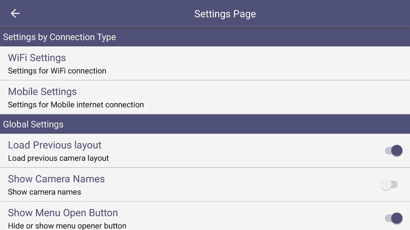Click the dark knob of Load Previous layout switch

coord(397,150)
